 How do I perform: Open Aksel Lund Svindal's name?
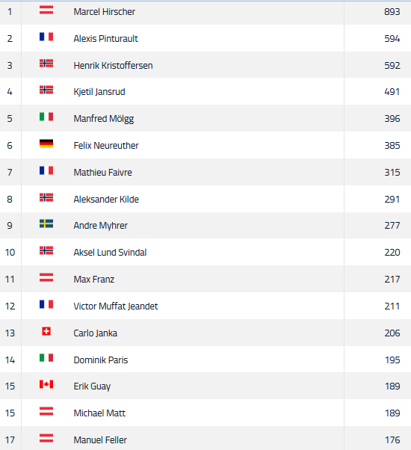point(110,252)
